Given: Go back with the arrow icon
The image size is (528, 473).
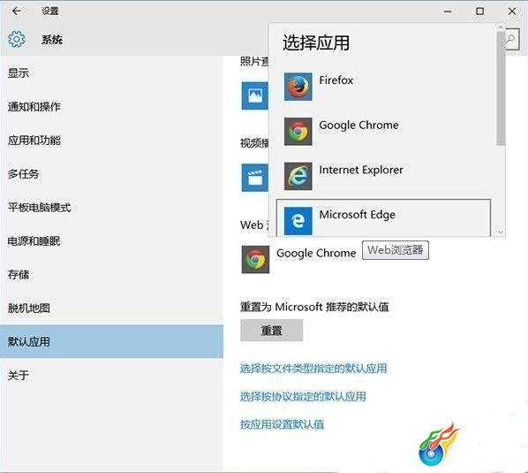Looking at the screenshot, I should coord(16,11).
